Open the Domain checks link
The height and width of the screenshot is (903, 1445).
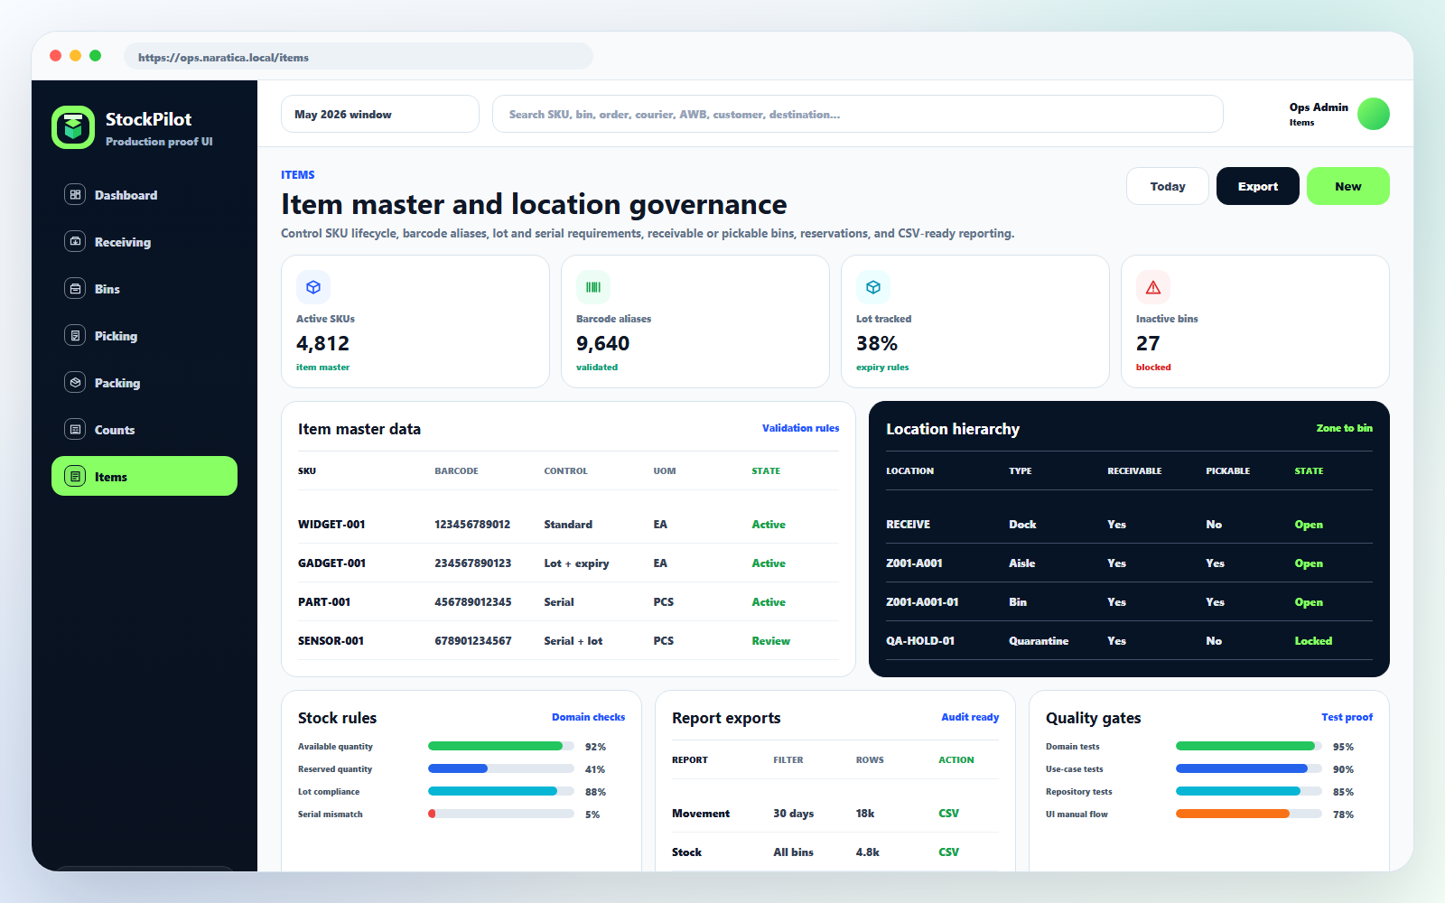(588, 717)
